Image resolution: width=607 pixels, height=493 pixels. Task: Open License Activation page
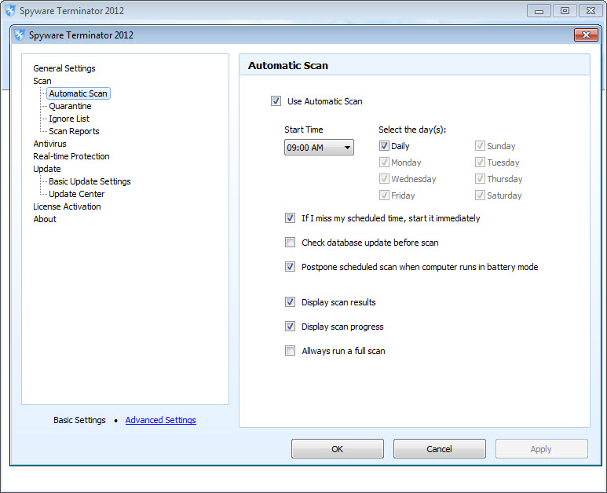coord(67,206)
